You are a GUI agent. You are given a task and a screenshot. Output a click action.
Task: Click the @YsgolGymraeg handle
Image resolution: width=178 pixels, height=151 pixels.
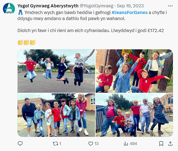(96, 6)
